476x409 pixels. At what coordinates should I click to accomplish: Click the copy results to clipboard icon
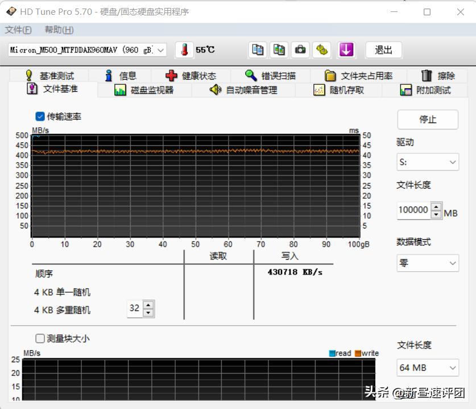[257, 50]
